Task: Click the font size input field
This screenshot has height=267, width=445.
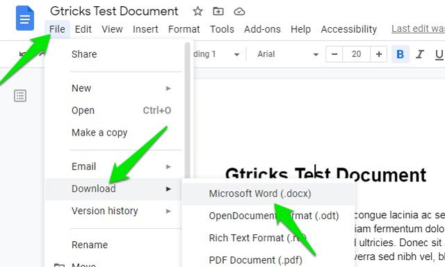Action: [x=356, y=54]
